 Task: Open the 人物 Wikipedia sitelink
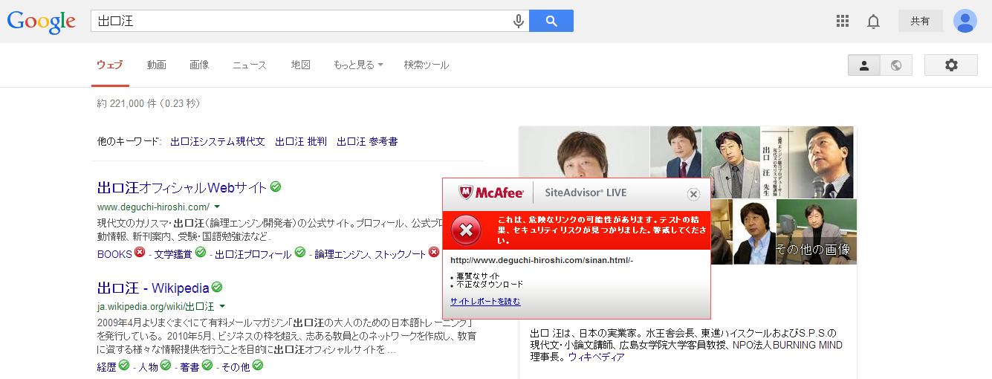[x=149, y=366]
